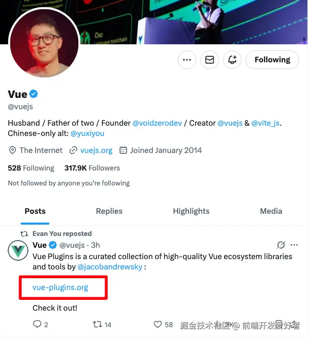309x339 pixels.
Task: Switch to the Media tab
Action: point(271,211)
